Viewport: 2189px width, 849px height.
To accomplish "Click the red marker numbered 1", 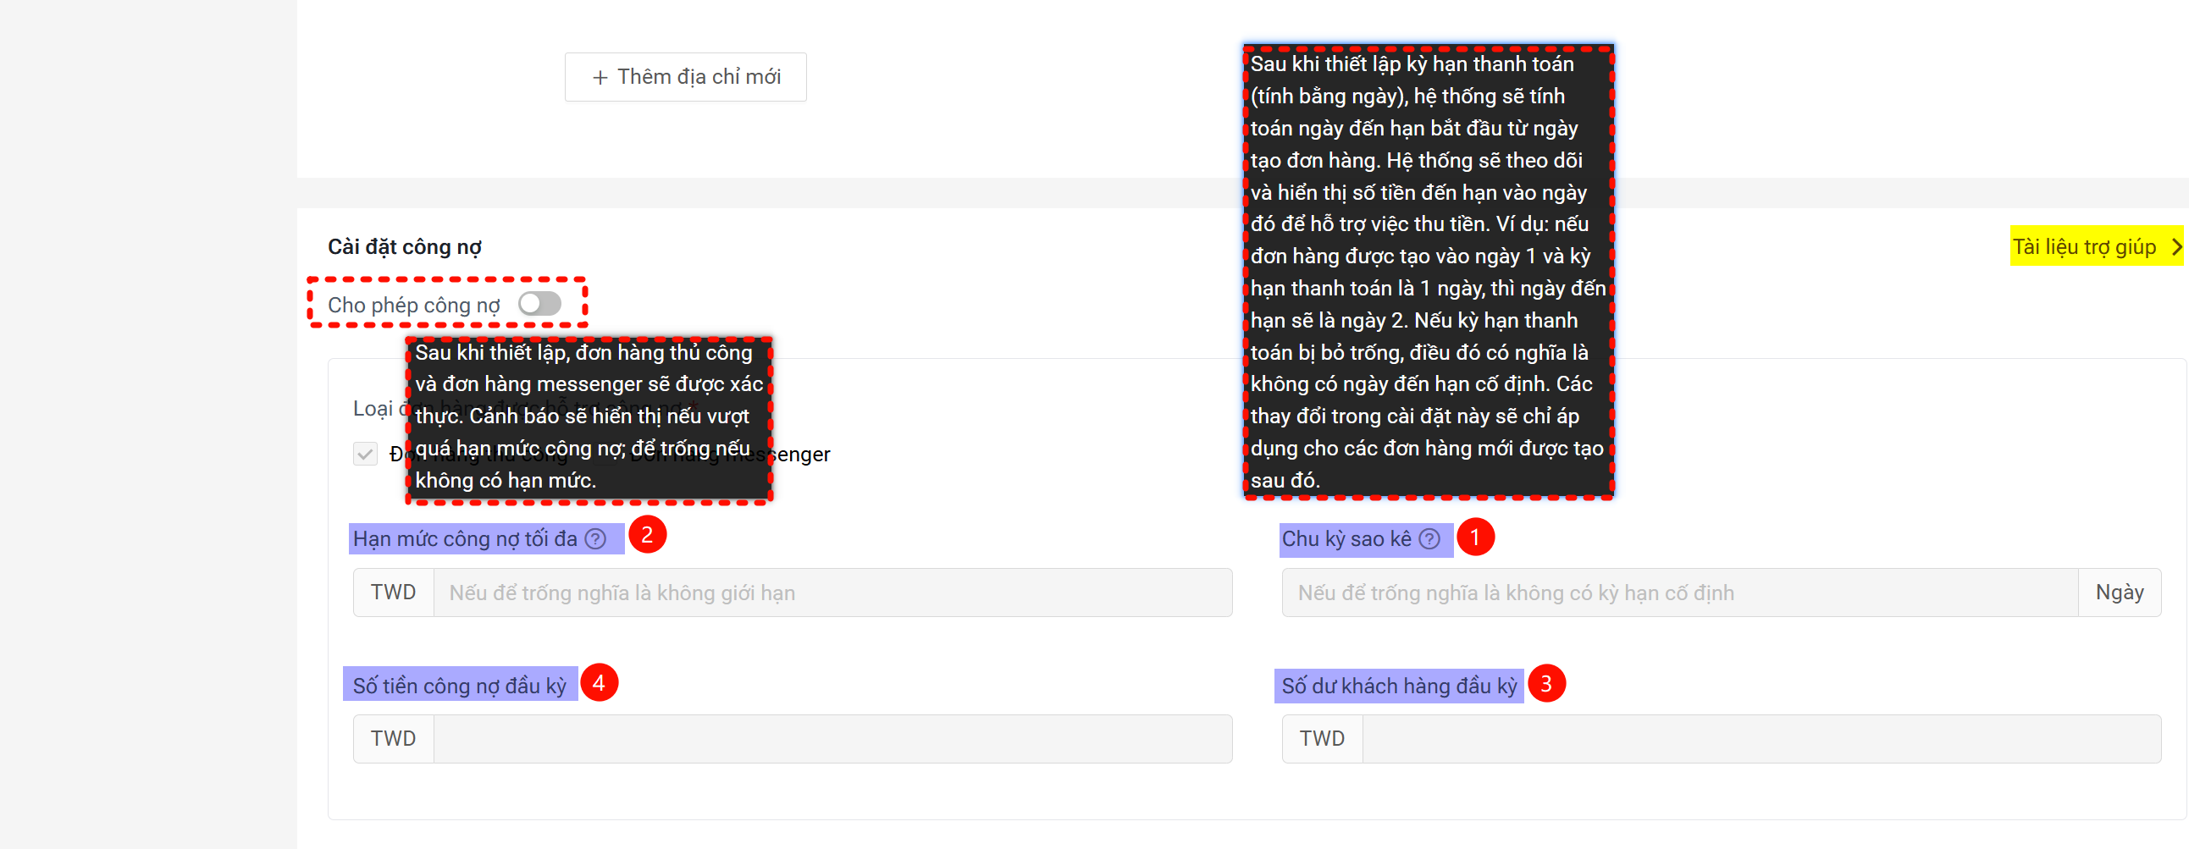I will click(x=1475, y=538).
